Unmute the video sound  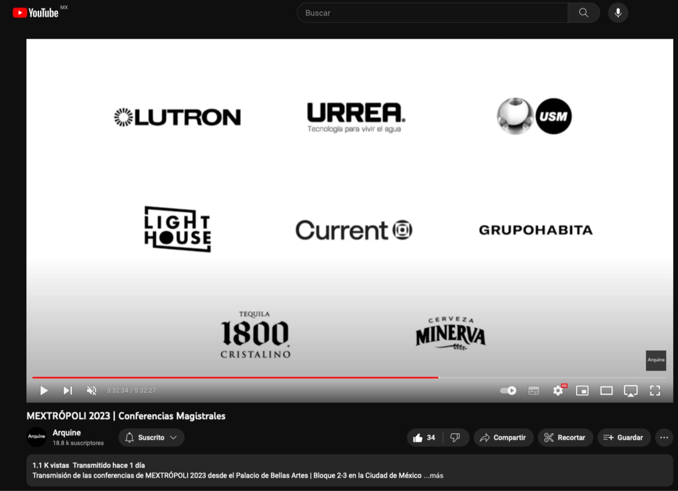(92, 390)
